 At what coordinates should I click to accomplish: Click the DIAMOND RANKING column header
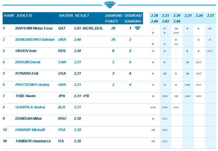click(x=133, y=18)
